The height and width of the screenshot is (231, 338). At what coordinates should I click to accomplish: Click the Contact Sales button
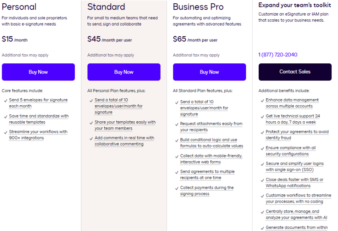294,72
